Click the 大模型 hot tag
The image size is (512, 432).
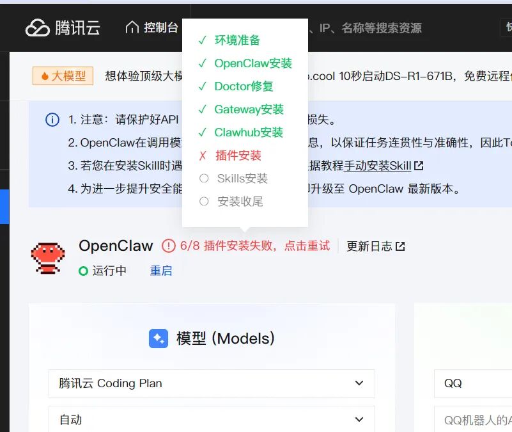click(63, 76)
